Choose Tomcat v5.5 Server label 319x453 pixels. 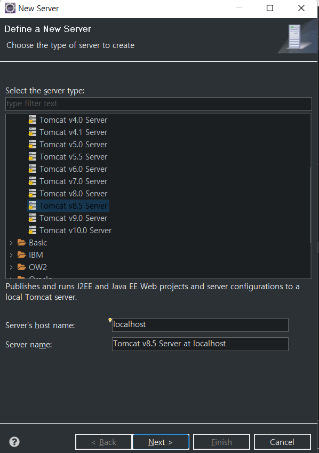coord(74,156)
